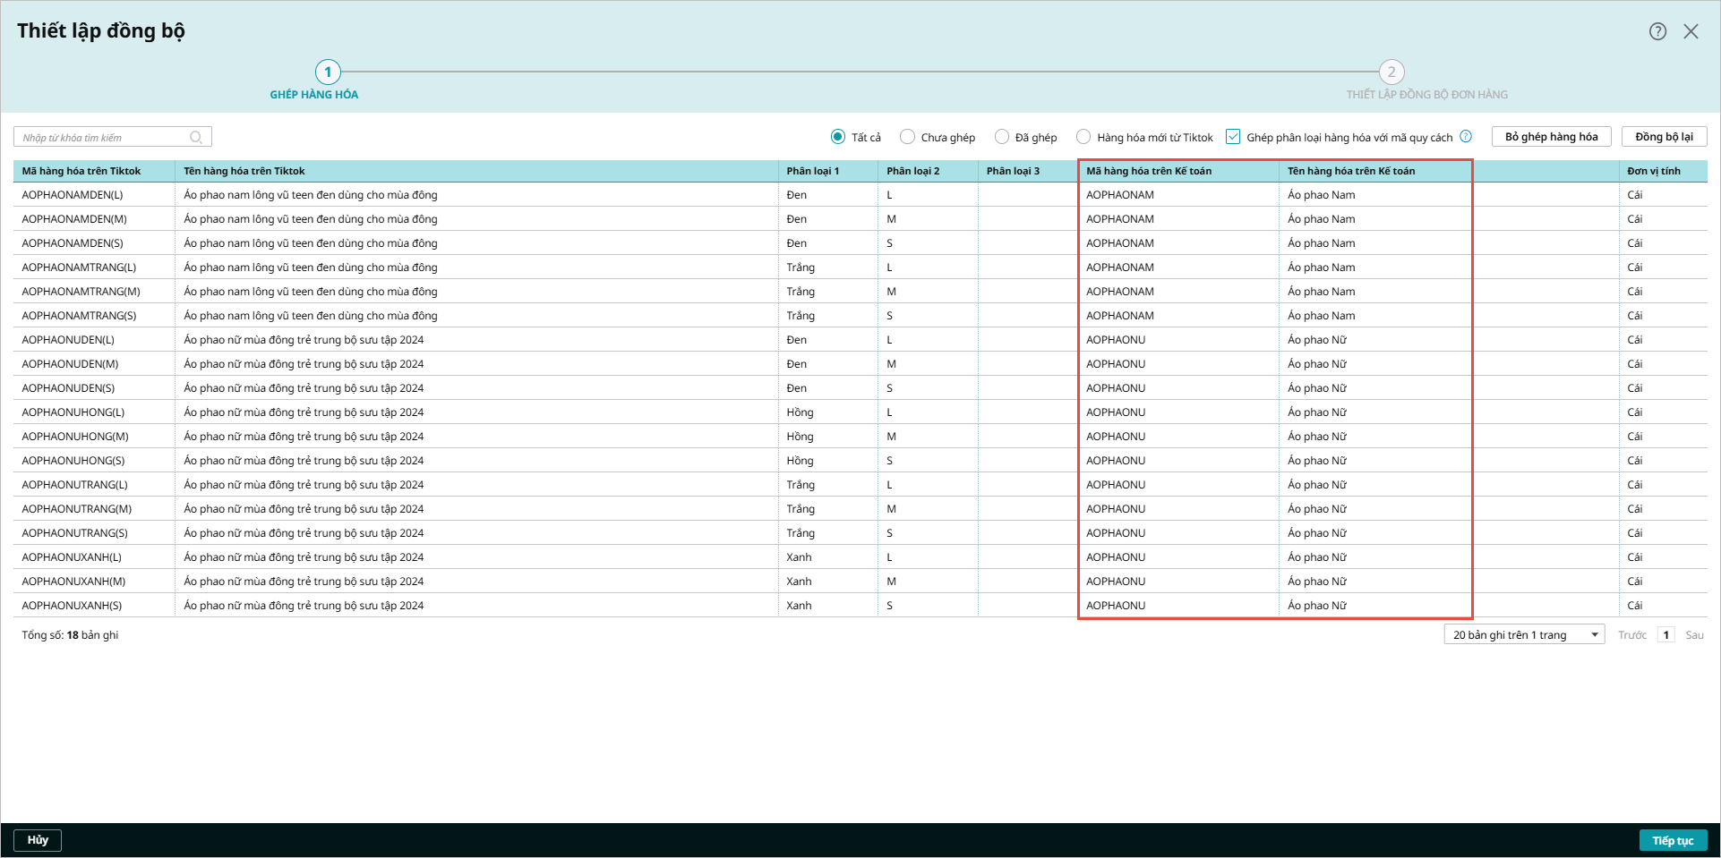Screen dimensions: 1721x858
Task: Open the 20 bản ghi trên 1 trang dropdown
Action: pyautogui.click(x=1524, y=634)
